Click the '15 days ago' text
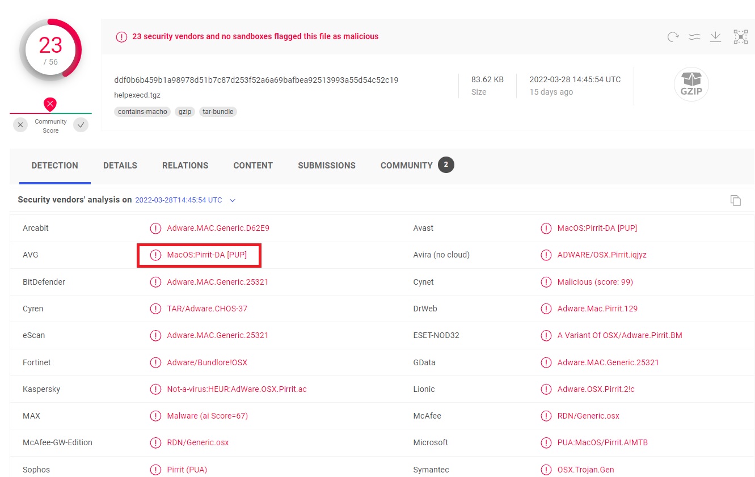Screen dimensions: 755x477 (x=551, y=92)
